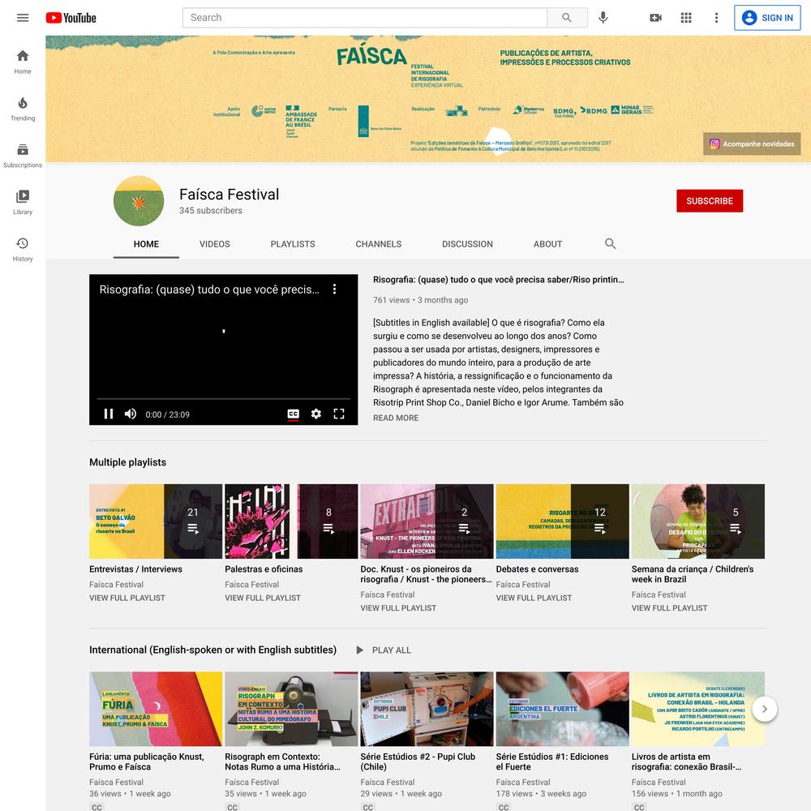Open Home in the left sidebar
Image resolution: width=811 pixels, height=811 pixels.
pyautogui.click(x=23, y=62)
